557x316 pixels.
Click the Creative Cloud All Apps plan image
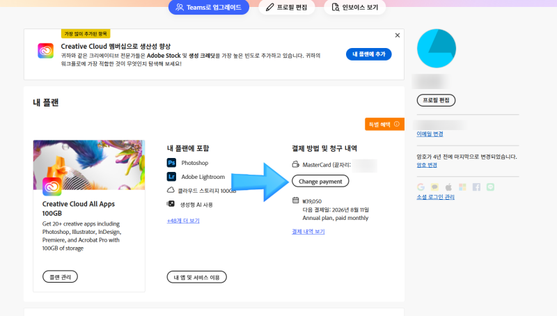click(89, 165)
